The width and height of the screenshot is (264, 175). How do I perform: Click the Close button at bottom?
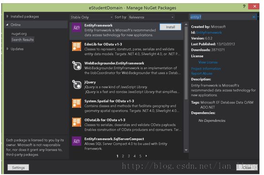(247, 167)
